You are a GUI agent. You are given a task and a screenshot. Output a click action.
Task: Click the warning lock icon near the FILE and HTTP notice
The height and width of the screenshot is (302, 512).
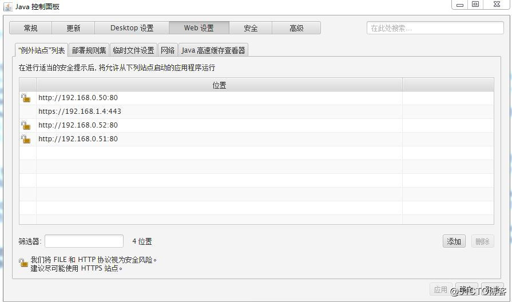(x=23, y=263)
